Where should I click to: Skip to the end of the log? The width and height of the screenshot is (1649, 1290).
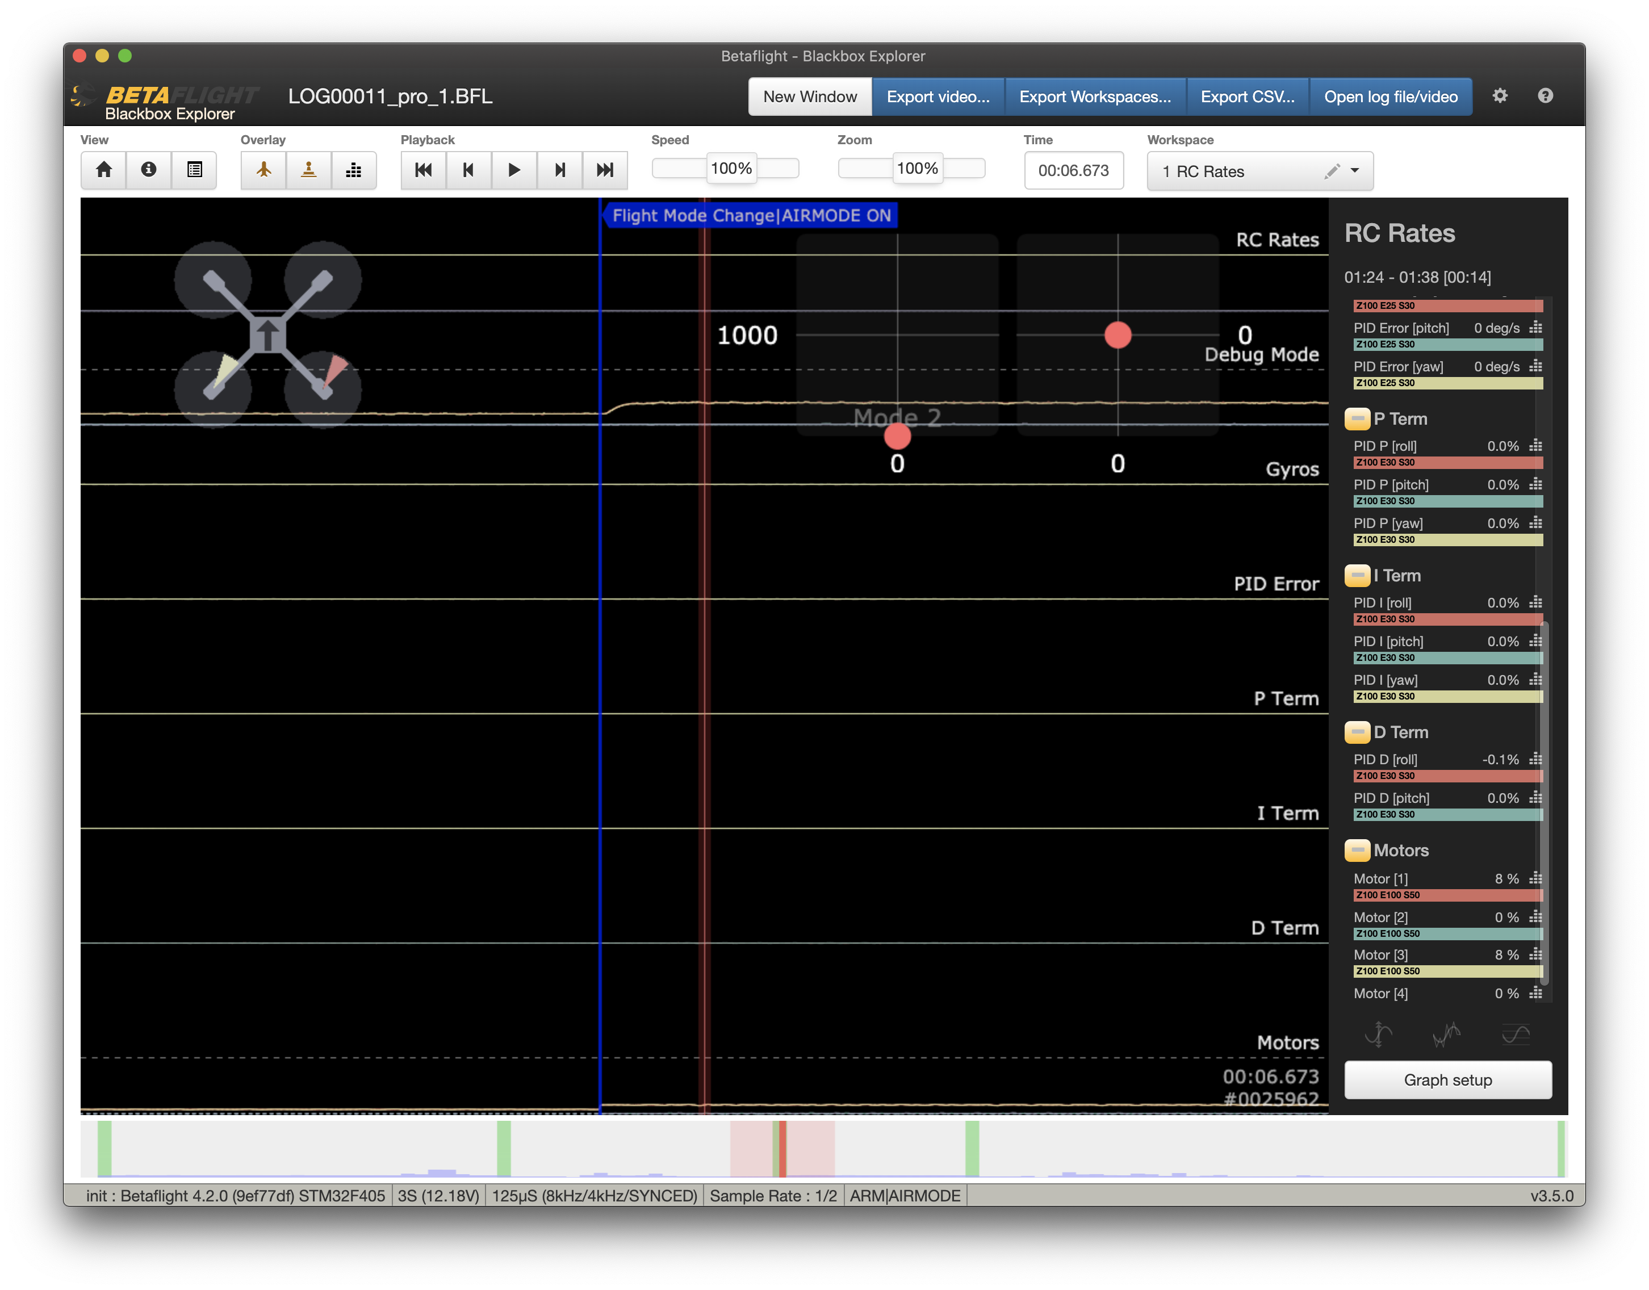604,170
